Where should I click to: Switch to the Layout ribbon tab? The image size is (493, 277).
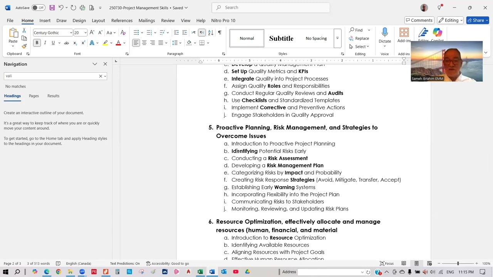(x=98, y=20)
